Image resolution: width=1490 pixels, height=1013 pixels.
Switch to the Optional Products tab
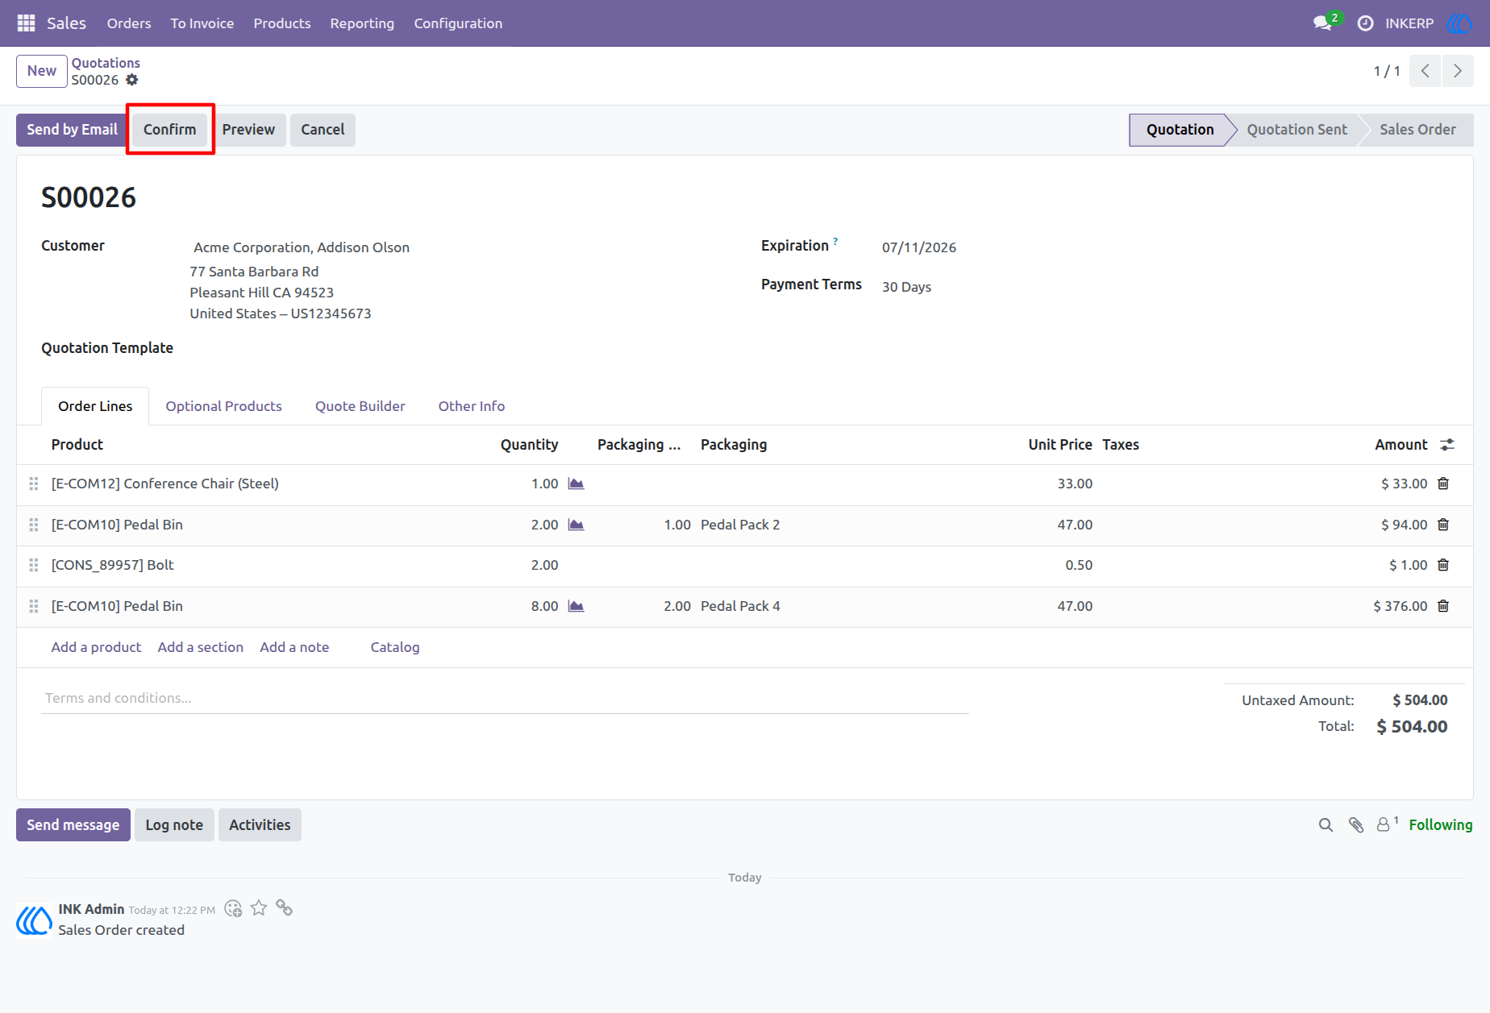tap(224, 406)
